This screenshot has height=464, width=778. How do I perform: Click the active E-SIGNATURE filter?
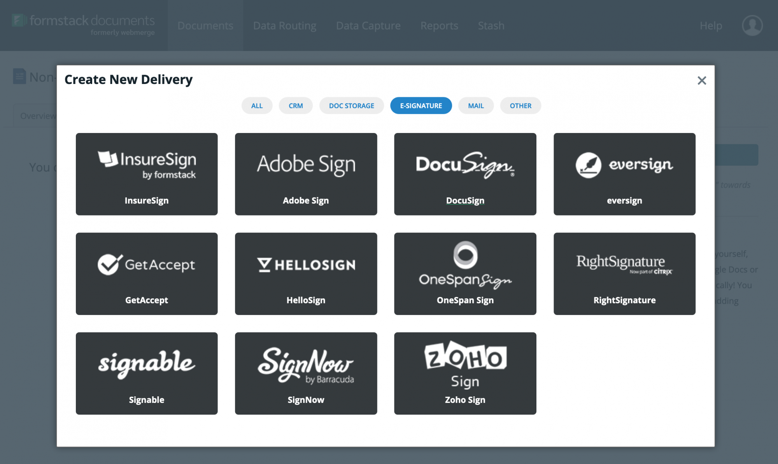421,105
